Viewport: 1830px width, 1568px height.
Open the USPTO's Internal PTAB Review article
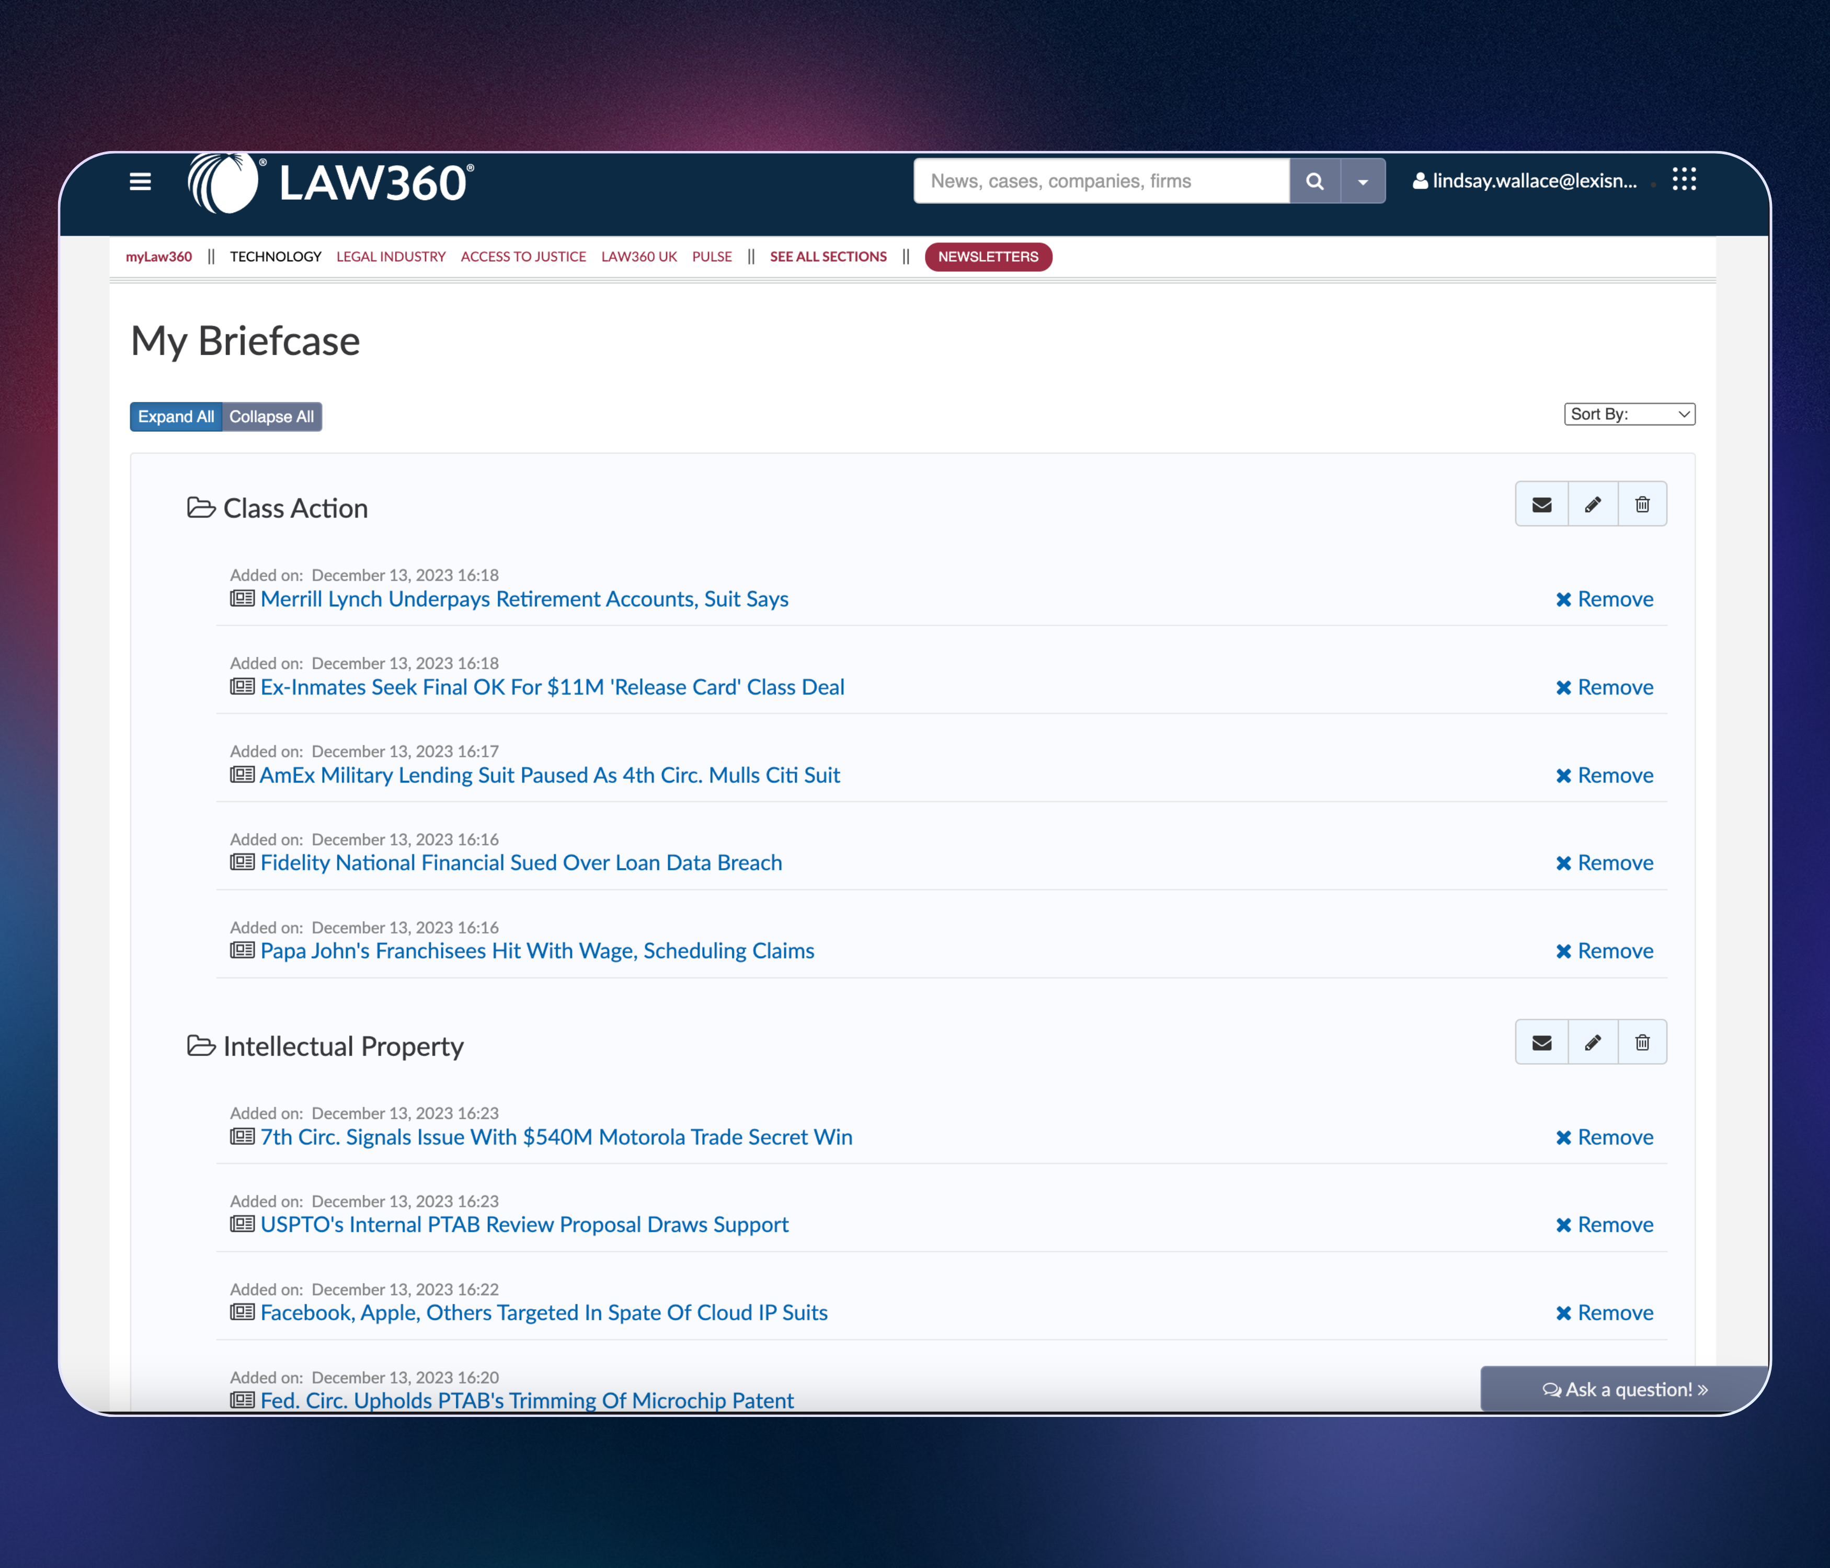tap(524, 1225)
